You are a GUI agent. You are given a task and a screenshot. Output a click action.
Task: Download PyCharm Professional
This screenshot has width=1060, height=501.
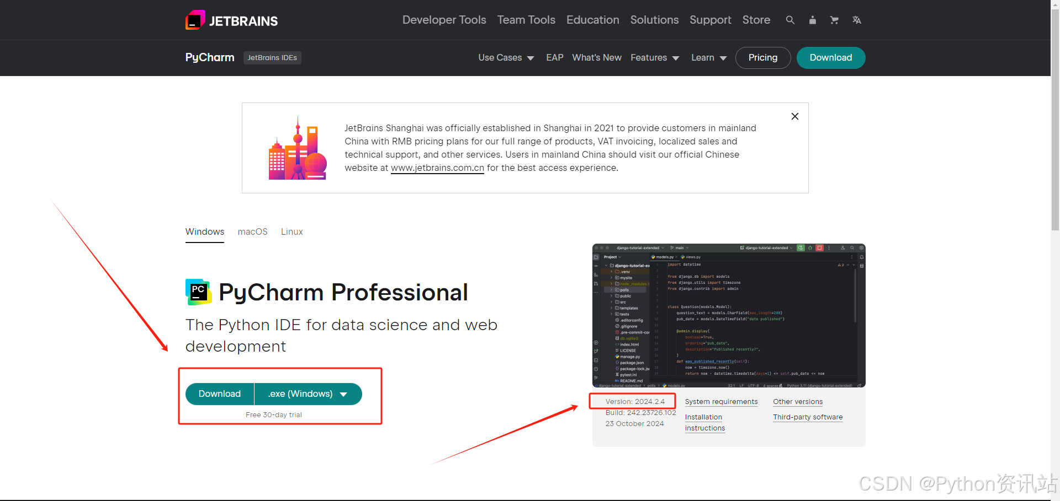pos(220,394)
